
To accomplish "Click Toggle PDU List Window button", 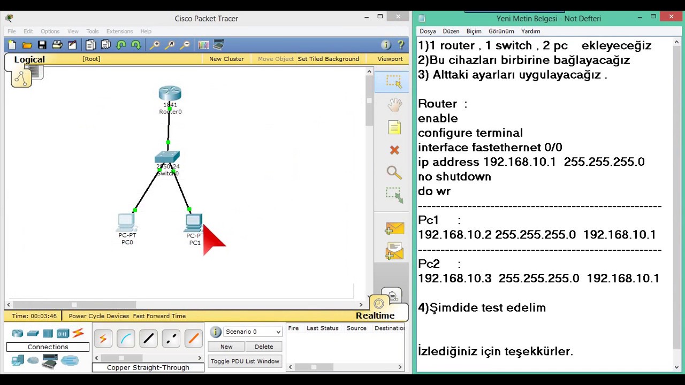I will [x=245, y=361].
